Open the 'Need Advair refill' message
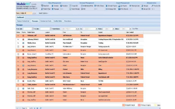 [x=104, y=77]
